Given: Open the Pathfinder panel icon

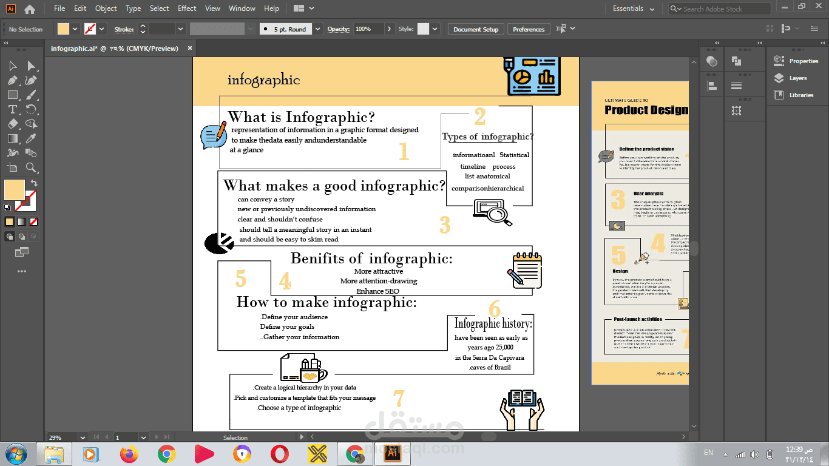Looking at the screenshot, I should (x=737, y=61).
